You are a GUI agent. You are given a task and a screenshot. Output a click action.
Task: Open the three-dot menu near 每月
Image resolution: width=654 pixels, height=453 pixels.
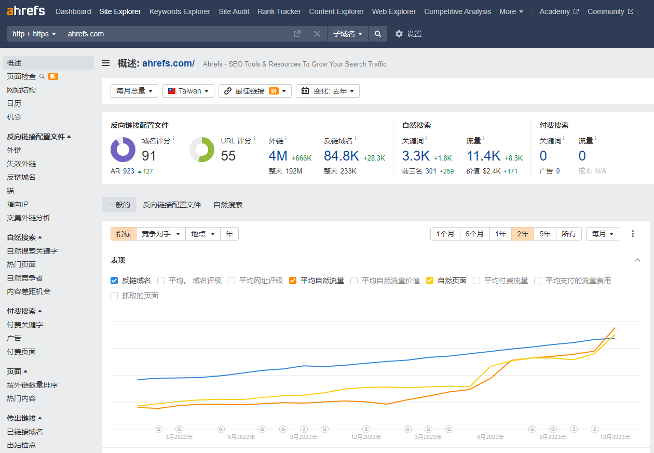click(x=633, y=234)
